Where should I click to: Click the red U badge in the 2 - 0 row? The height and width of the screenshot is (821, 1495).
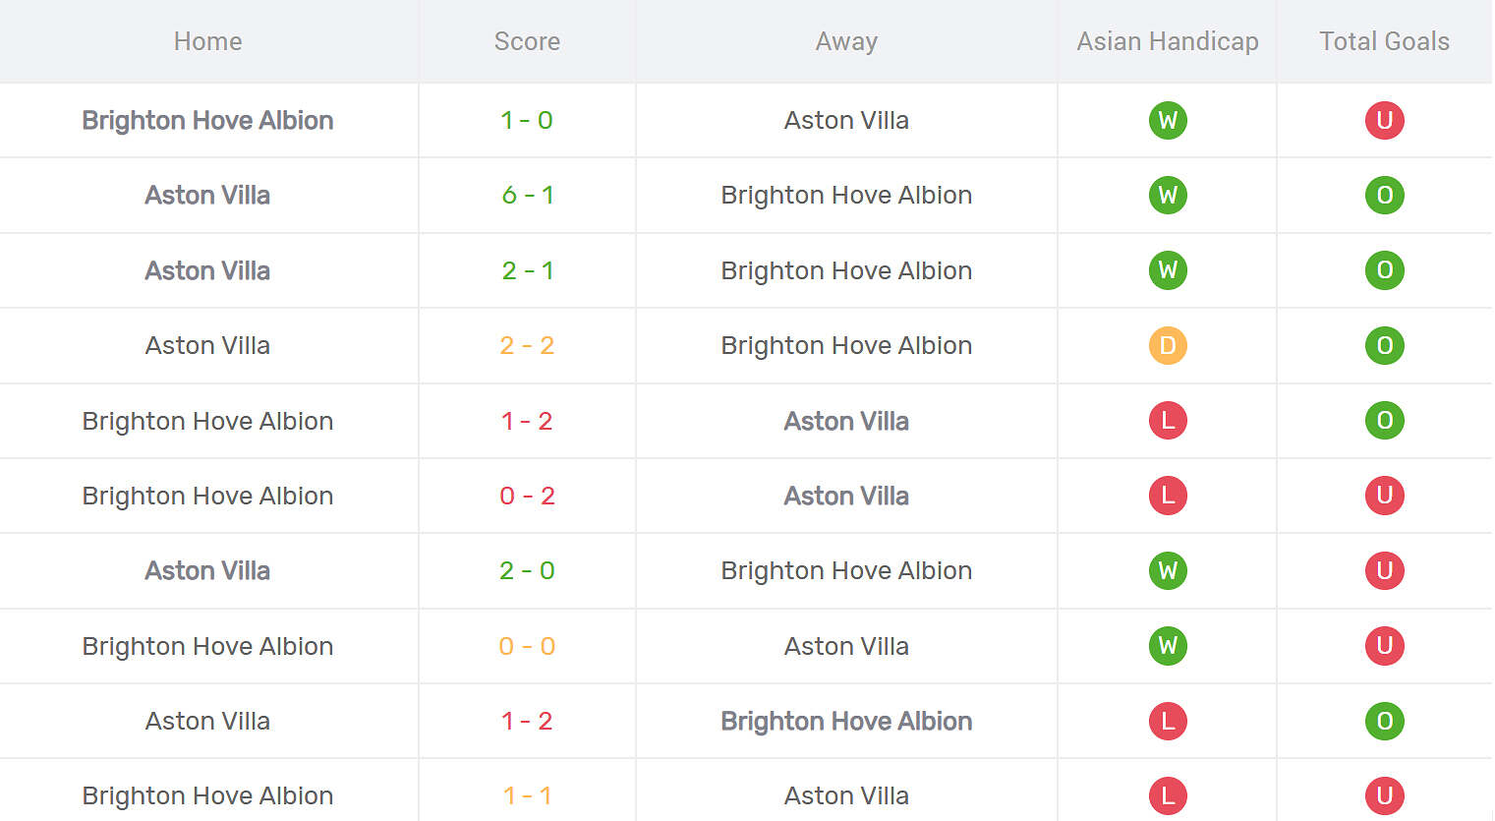pos(1384,570)
